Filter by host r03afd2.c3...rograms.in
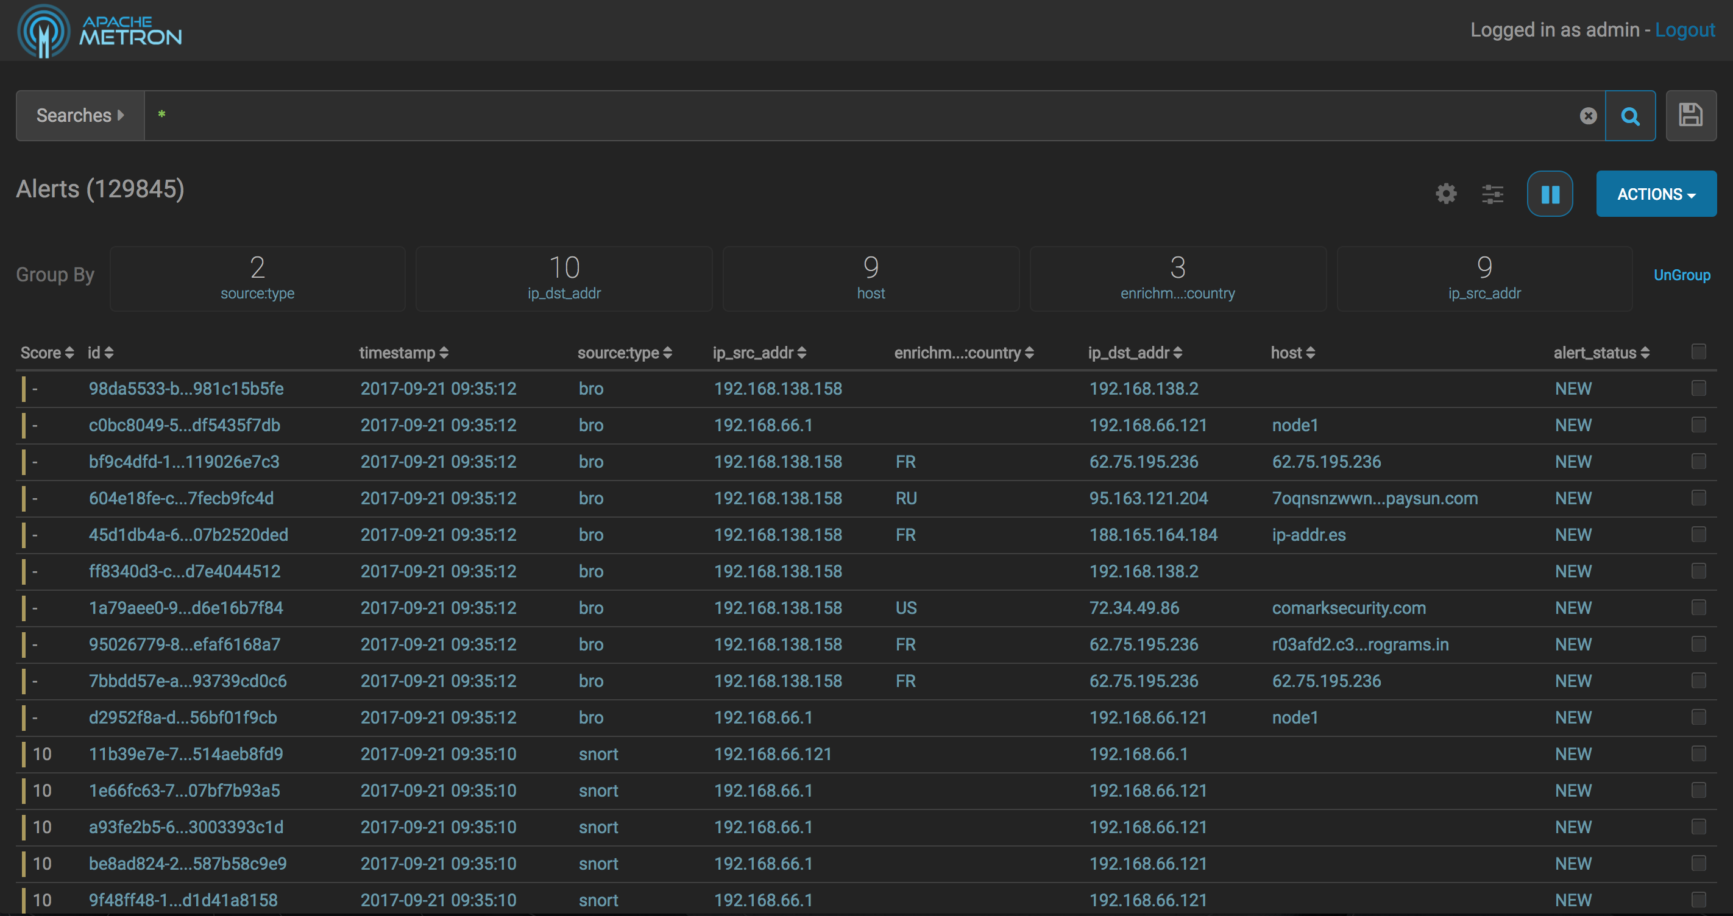The image size is (1733, 916). [x=1360, y=644]
